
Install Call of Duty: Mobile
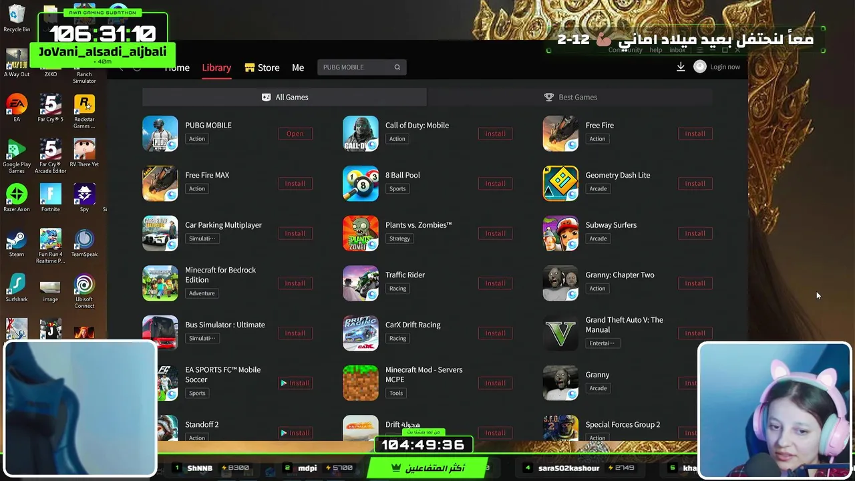pos(495,134)
